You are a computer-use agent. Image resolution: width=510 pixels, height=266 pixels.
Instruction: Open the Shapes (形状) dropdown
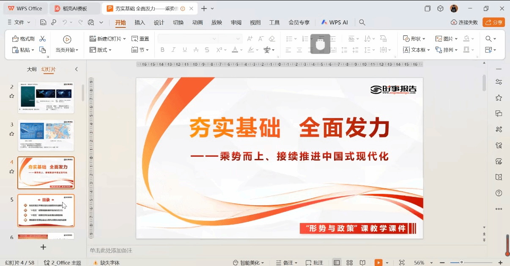(x=414, y=39)
